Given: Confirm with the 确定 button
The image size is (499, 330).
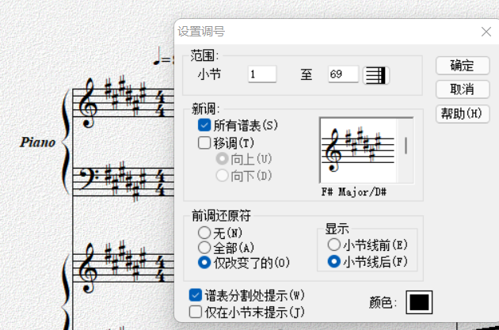Looking at the screenshot, I should [x=463, y=66].
